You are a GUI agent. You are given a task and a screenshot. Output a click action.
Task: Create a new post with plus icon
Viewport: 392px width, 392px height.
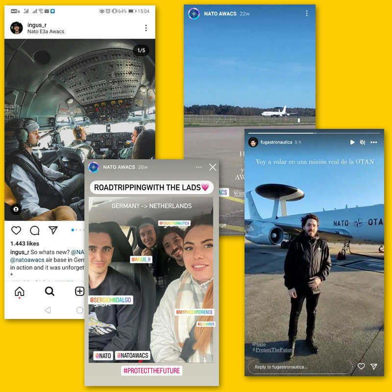tap(79, 291)
